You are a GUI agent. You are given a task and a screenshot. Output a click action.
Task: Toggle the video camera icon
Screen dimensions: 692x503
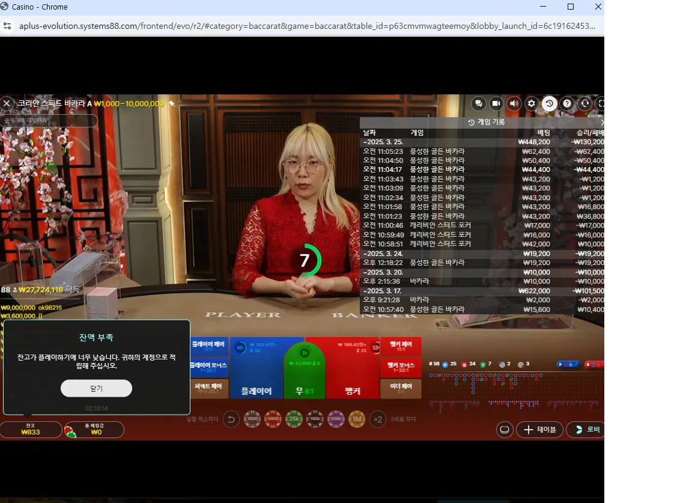pos(496,104)
